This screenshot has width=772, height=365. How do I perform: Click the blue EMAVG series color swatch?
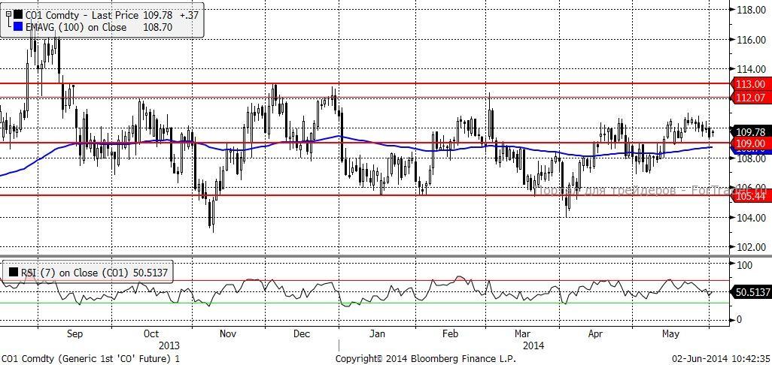[18, 26]
